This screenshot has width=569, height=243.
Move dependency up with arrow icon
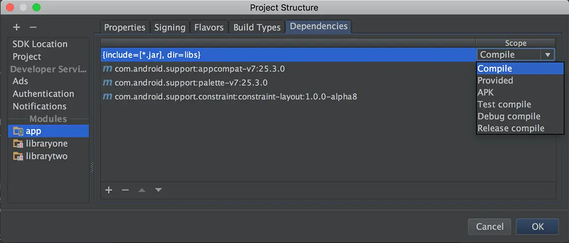(142, 190)
